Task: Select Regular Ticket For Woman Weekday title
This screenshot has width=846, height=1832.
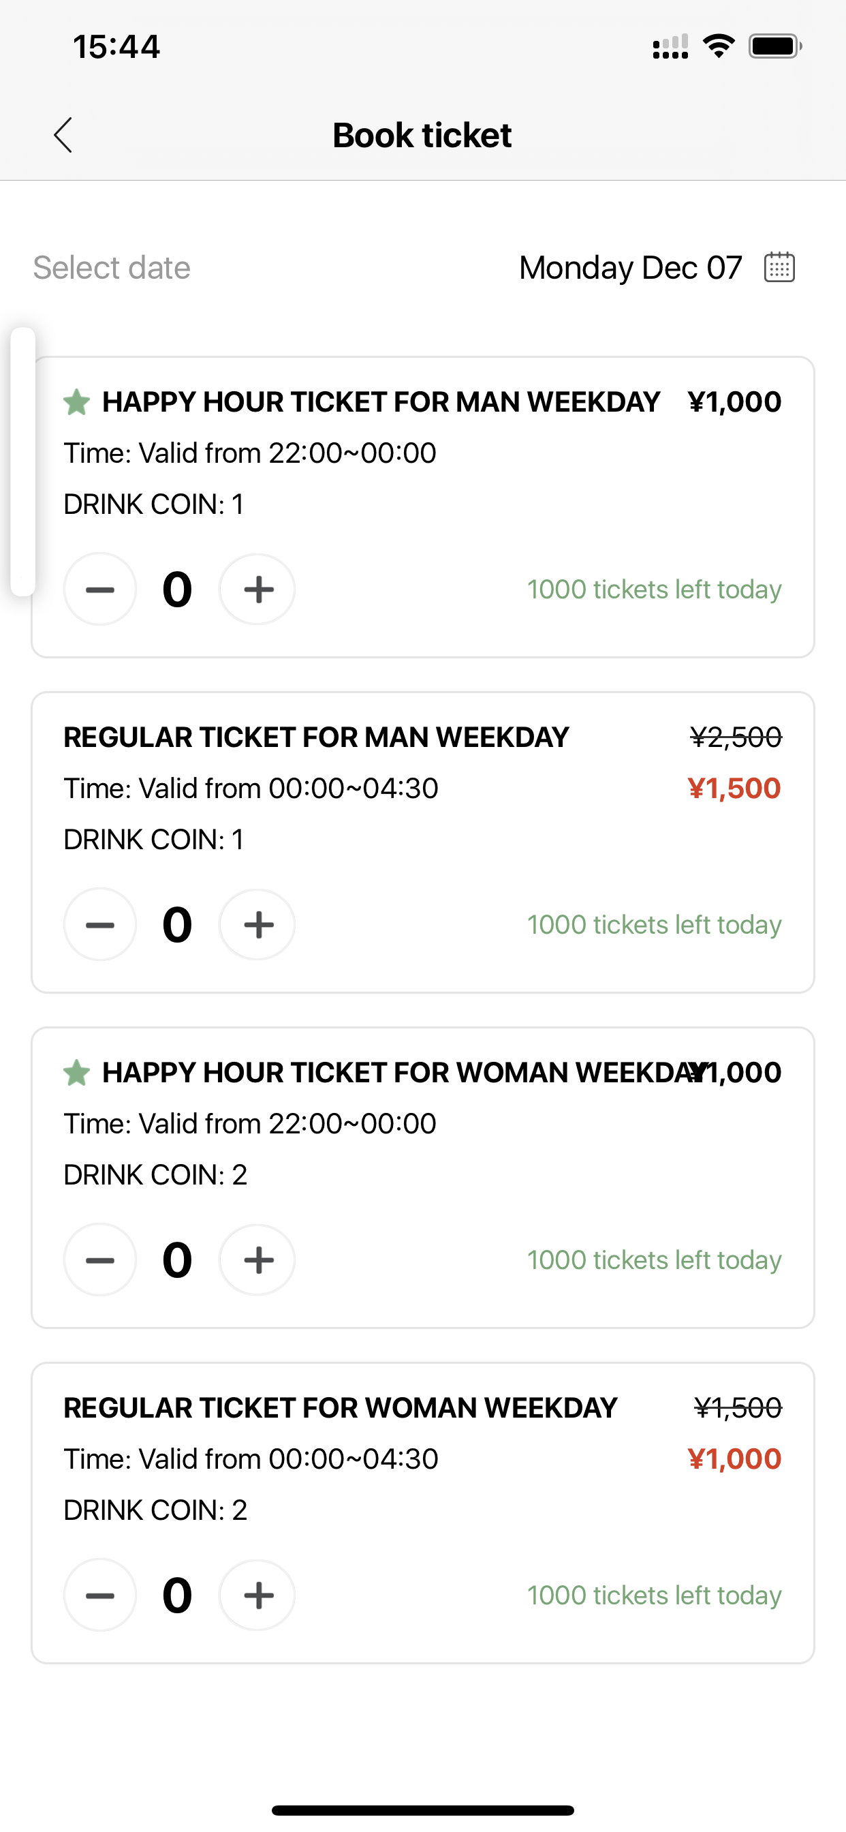Action: tap(341, 1408)
